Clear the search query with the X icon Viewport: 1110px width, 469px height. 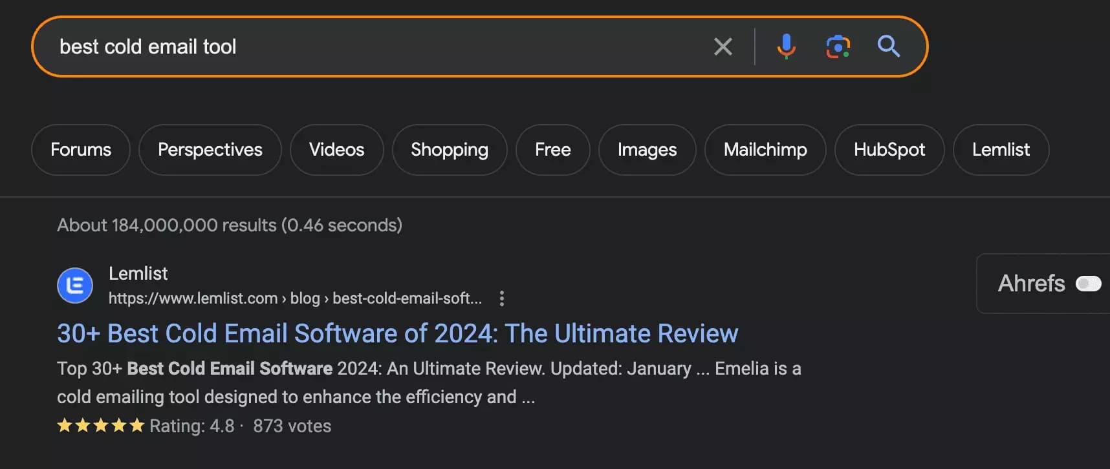coord(723,46)
